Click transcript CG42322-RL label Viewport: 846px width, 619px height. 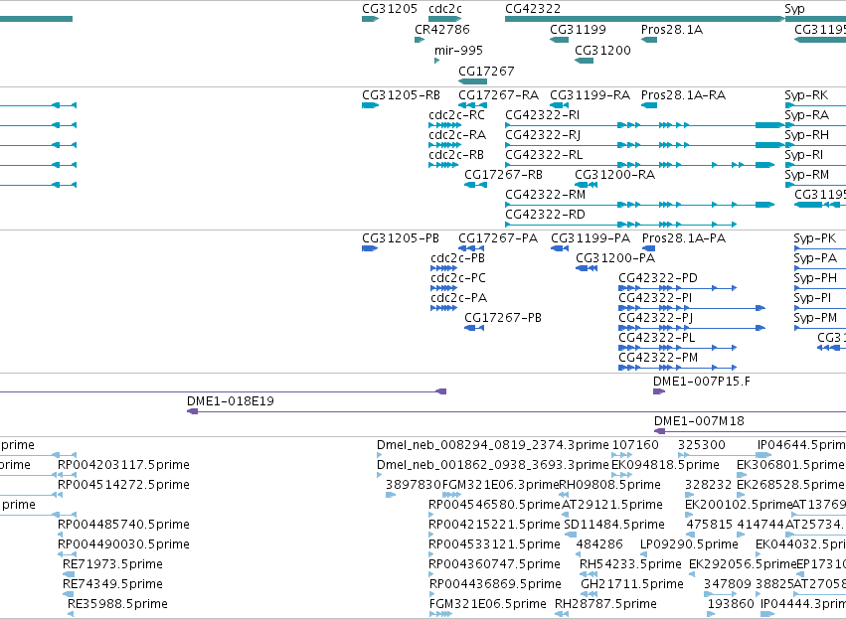[x=544, y=155]
